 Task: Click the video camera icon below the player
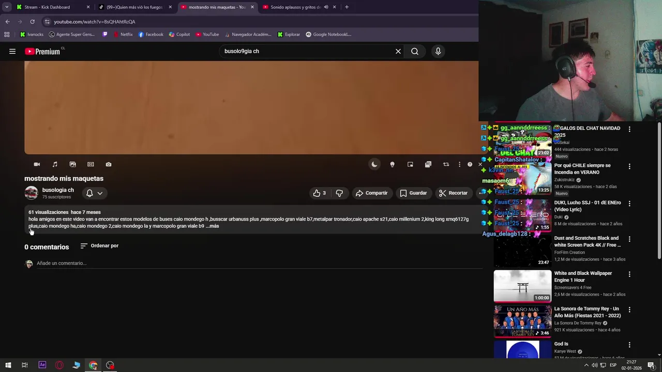pyautogui.click(x=37, y=164)
